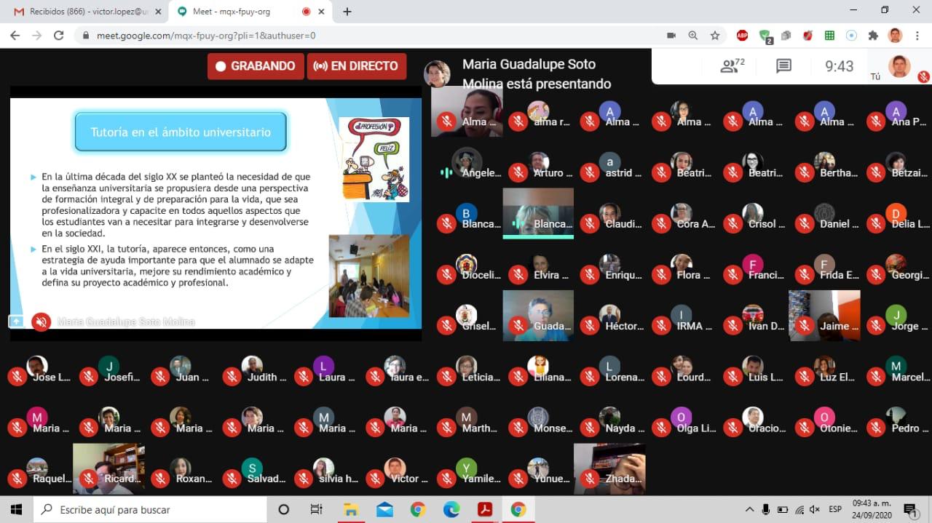Select the Guada... video tile
The width and height of the screenshot is (932, 523).
tap(538, 316)
